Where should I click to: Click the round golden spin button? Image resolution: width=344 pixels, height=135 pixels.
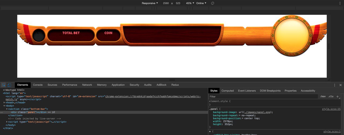(x=292, y=35)
